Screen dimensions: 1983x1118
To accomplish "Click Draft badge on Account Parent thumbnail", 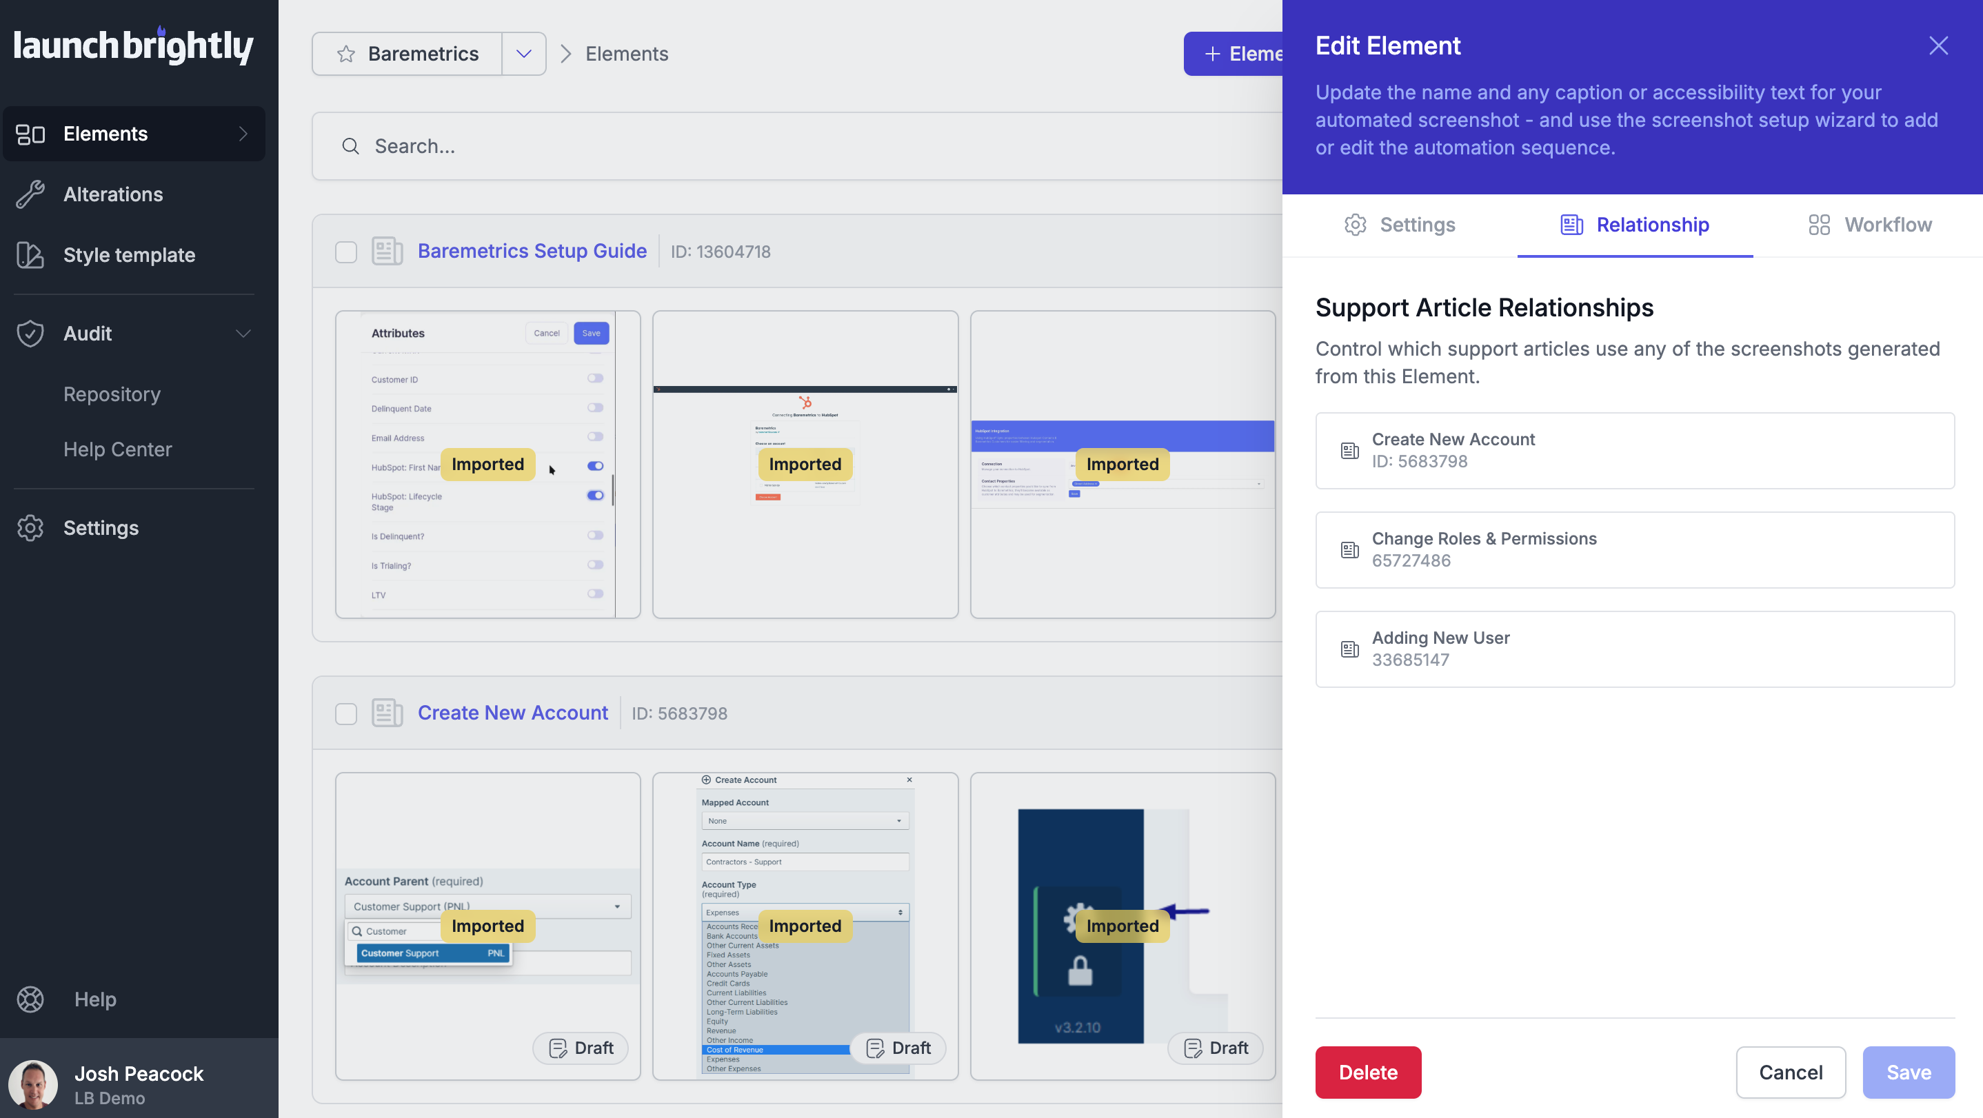I will click(581, 1048).
